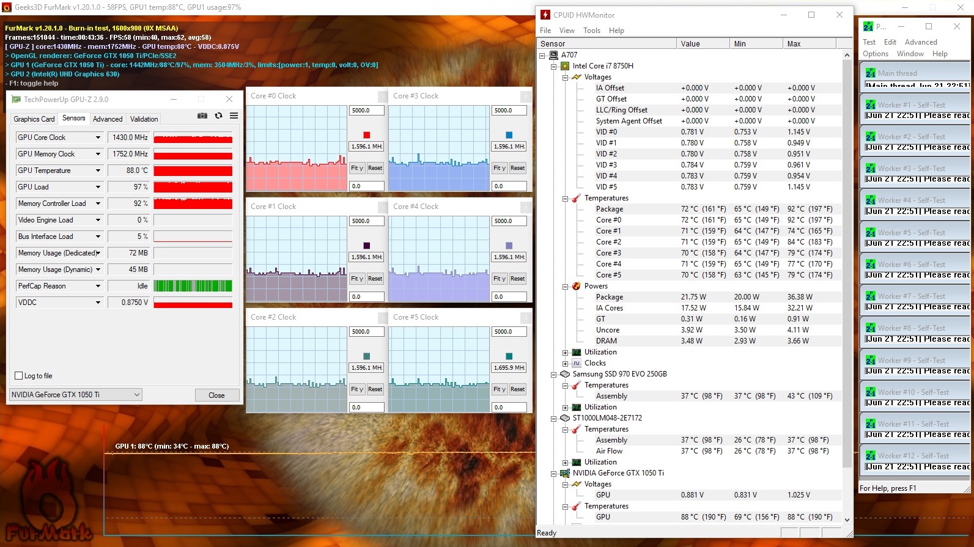The height and width of the screenshot is (547, 974).
Task: Click the GPU-Z refresh icon
Action: coord(218,116)
